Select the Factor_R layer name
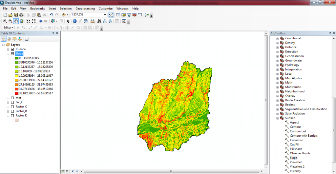Image resolution: width=336 pixels, height=174 pixels. [x=21, y=111]
